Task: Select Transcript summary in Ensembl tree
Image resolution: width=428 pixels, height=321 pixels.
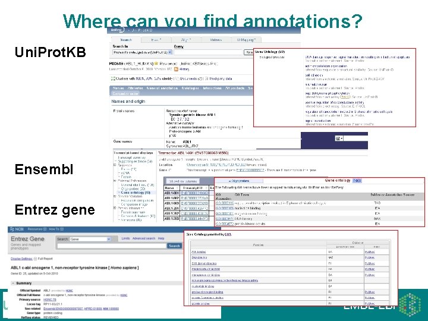Action: coord(131,158)
